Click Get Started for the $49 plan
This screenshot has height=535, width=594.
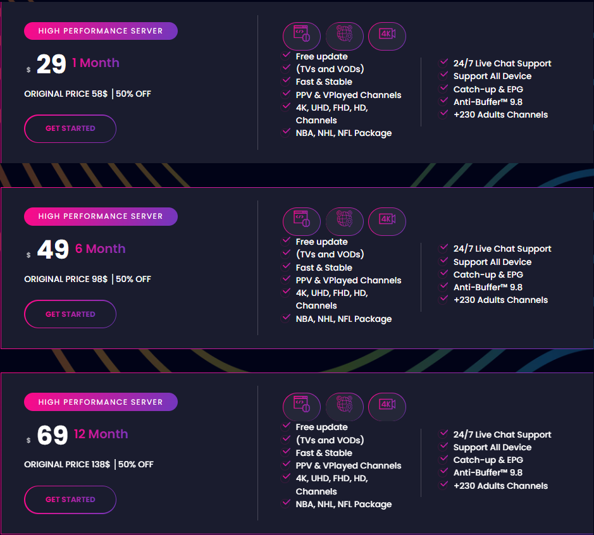70,314
